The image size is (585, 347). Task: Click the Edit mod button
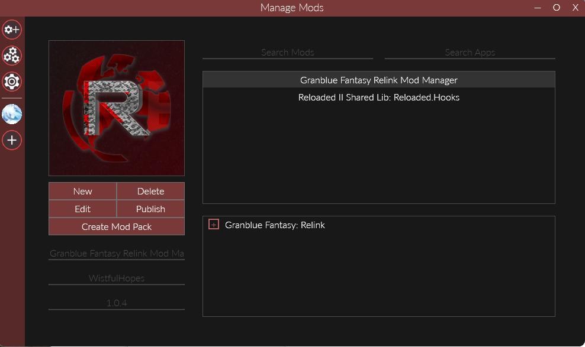click(x=82, y=209)
